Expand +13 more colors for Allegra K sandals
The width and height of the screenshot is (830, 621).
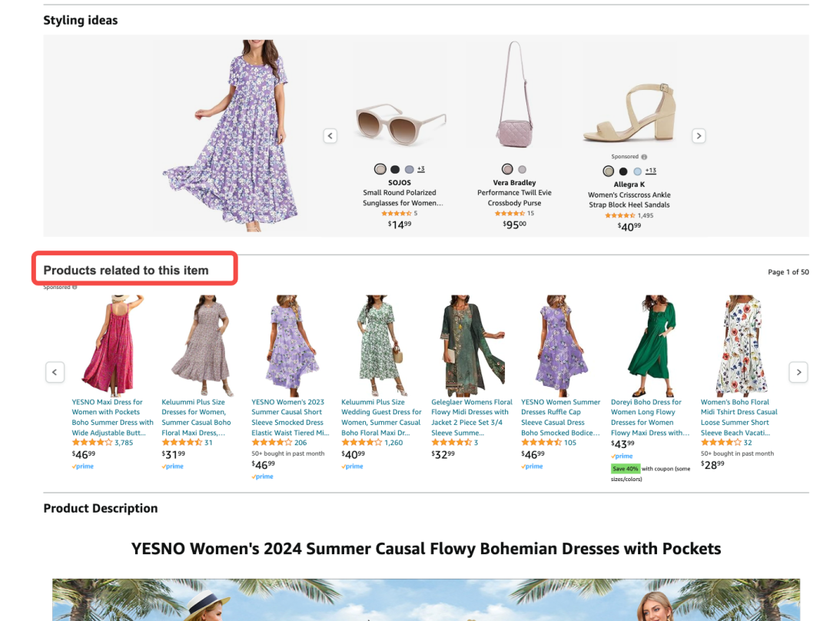[x=650, y=171]
